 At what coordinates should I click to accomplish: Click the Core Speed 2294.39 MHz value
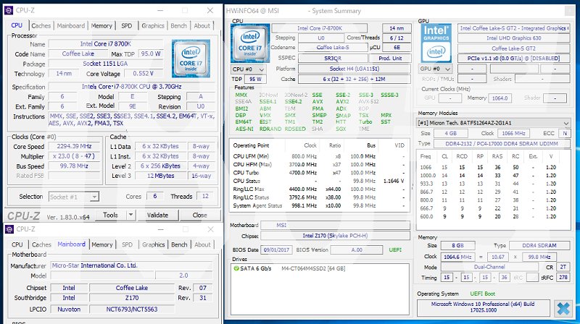[x=75, y=146]
